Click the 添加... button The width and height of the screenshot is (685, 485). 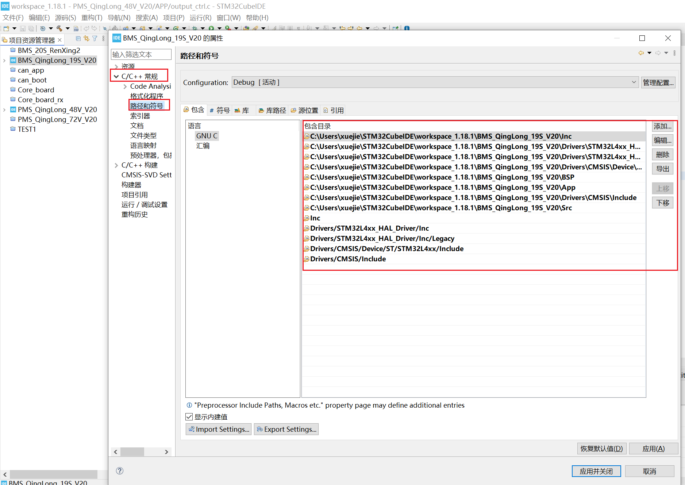tap(663, 126)
